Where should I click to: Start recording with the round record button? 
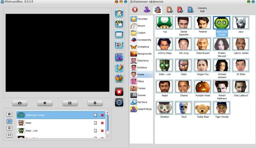coord(45,103)
